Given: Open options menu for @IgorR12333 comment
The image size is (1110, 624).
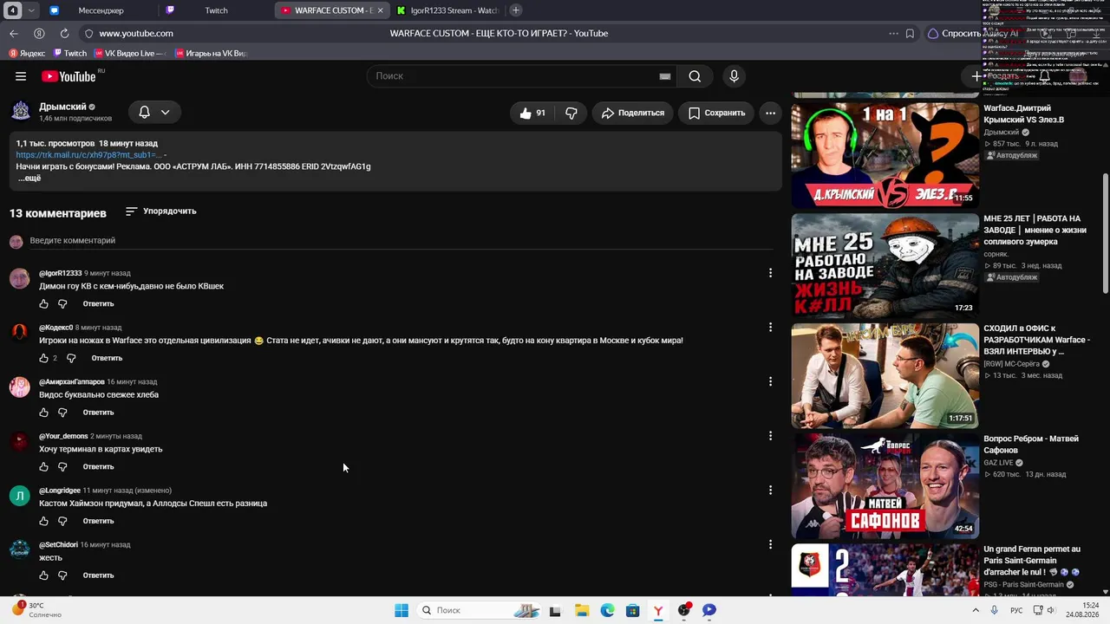Looking at the screenshot, I should (x=770, y=273).
